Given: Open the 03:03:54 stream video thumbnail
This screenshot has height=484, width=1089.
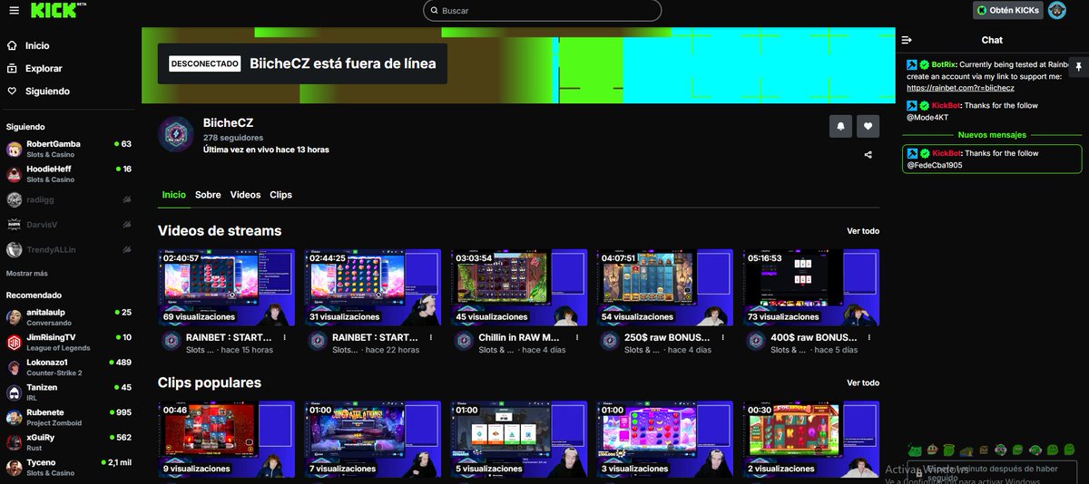Looking at the screenshot, I should [519, 287].
